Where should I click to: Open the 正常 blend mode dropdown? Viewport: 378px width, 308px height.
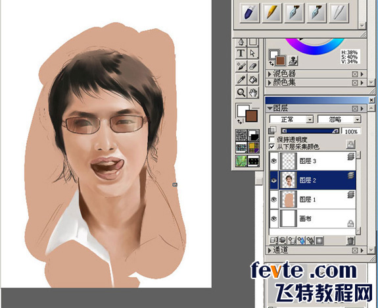[291, 119]
